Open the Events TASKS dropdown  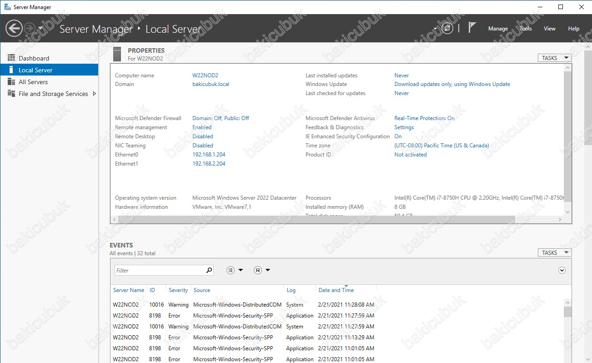pyautogui.click(x=554, y=252)
